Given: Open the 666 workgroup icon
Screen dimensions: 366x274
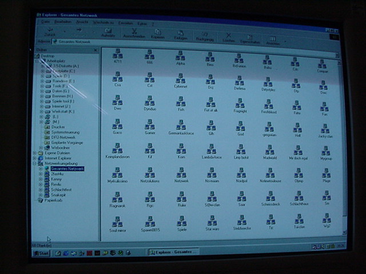Looking at the screenshot, I should point(150,57).
